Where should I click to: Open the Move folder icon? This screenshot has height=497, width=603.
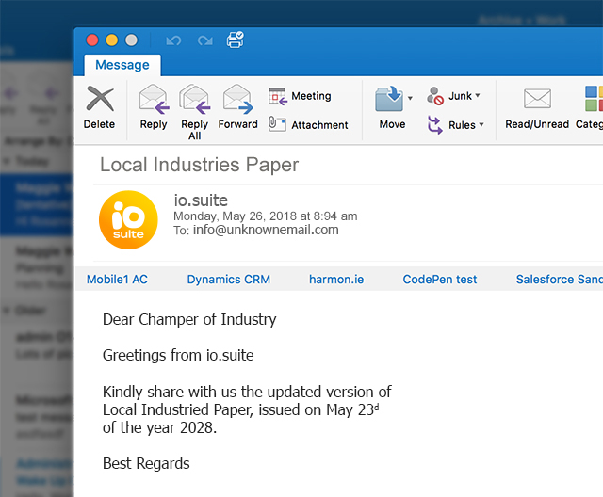click(x=389, y=99)
